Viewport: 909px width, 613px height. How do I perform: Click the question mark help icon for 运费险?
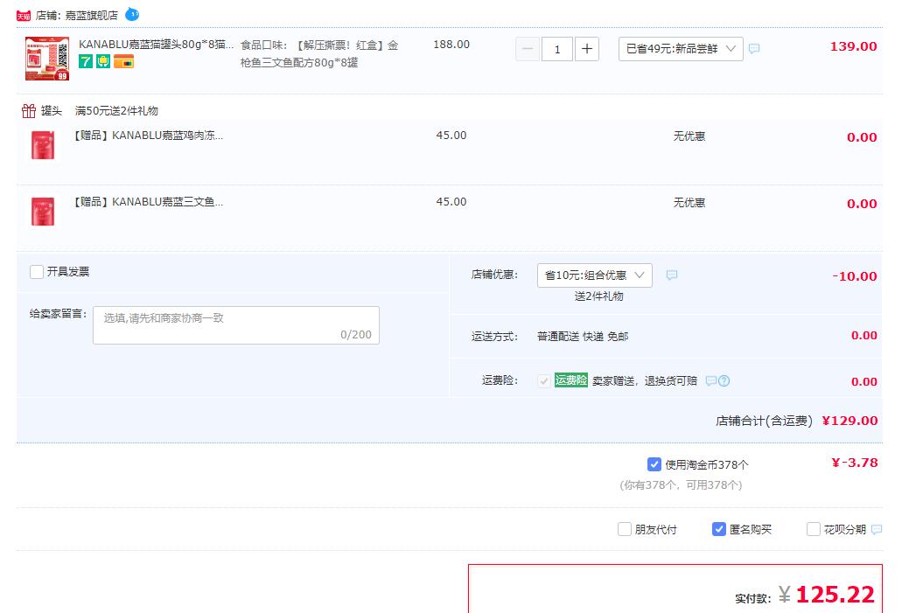[x=724, y=380]
